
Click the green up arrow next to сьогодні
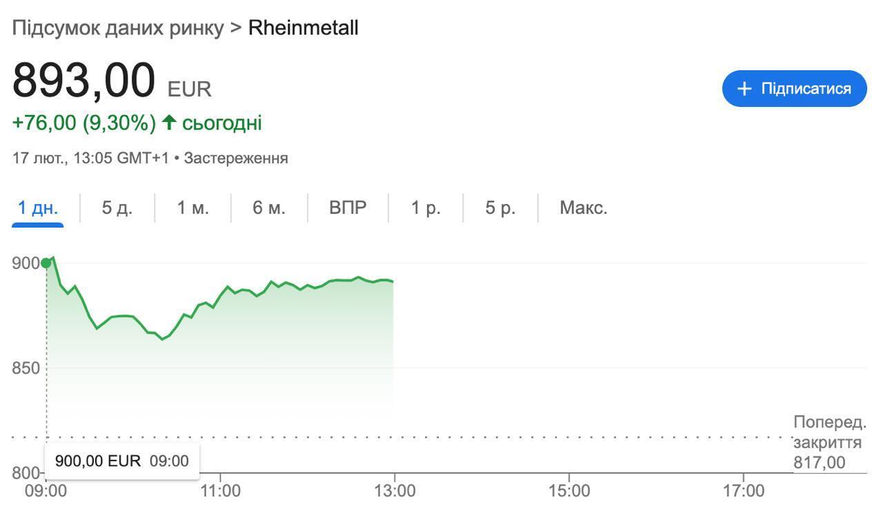click(169, 123)
